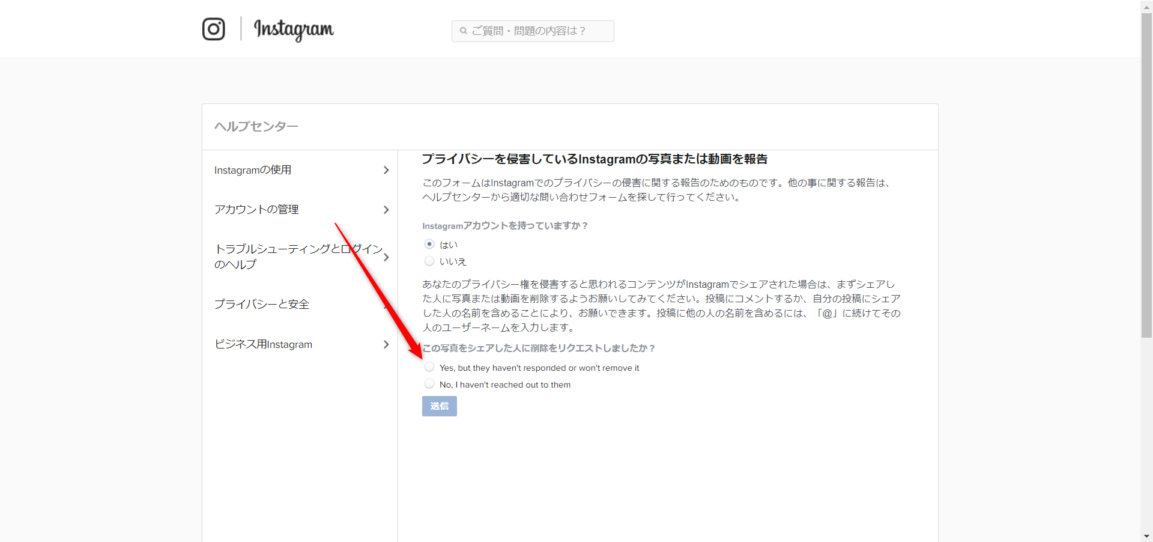Select the いいえ radio button
The height and width of the screenshot is (542, 1153).
(429, 261)
